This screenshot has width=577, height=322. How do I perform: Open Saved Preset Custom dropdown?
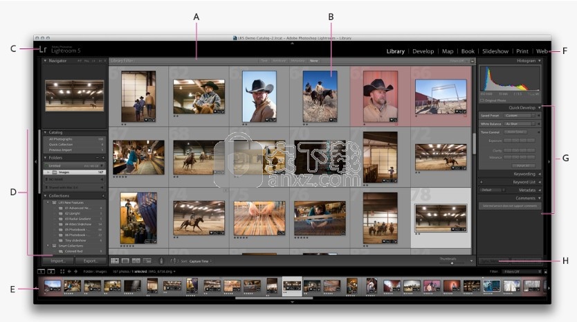tap(520, 116)
